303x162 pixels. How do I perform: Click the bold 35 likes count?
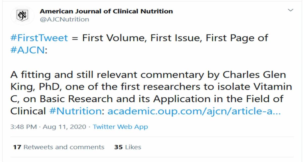118,147
